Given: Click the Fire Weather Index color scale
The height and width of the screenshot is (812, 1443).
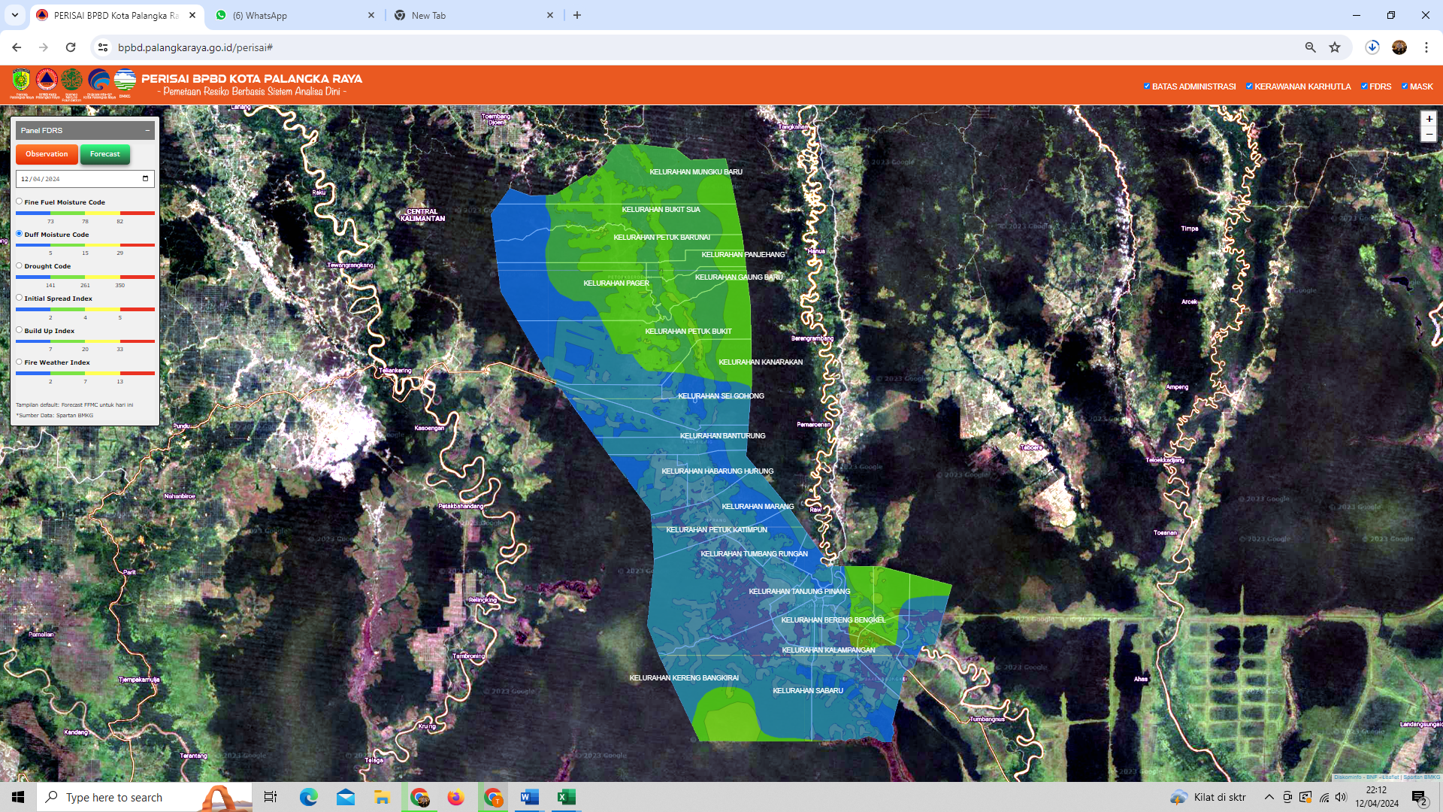Looking at the screenshot, I should (85, 374).
